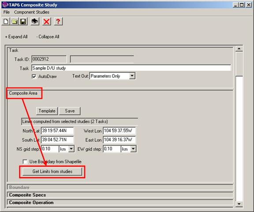Image resolution: width=254 pixels, height=212 pixels.
Task: Click the Expand All link
Action: (x=16, y=37)
